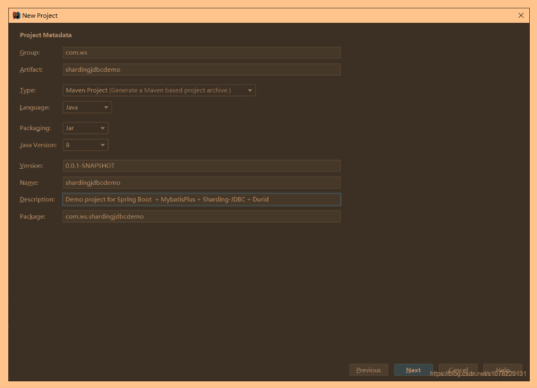Continue with the Next button

(414, 370)
